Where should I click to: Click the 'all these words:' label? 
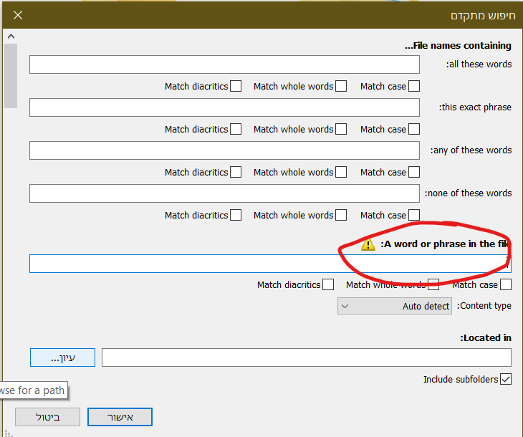tap(479, 64)
